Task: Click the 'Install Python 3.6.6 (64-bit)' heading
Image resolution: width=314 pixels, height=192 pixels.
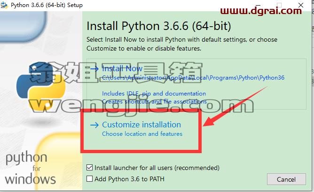Action: [x=159, y=26]
